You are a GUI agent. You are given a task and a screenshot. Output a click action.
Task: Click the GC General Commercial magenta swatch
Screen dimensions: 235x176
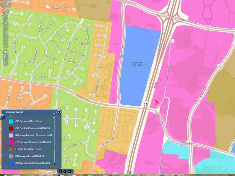[11, 142]
